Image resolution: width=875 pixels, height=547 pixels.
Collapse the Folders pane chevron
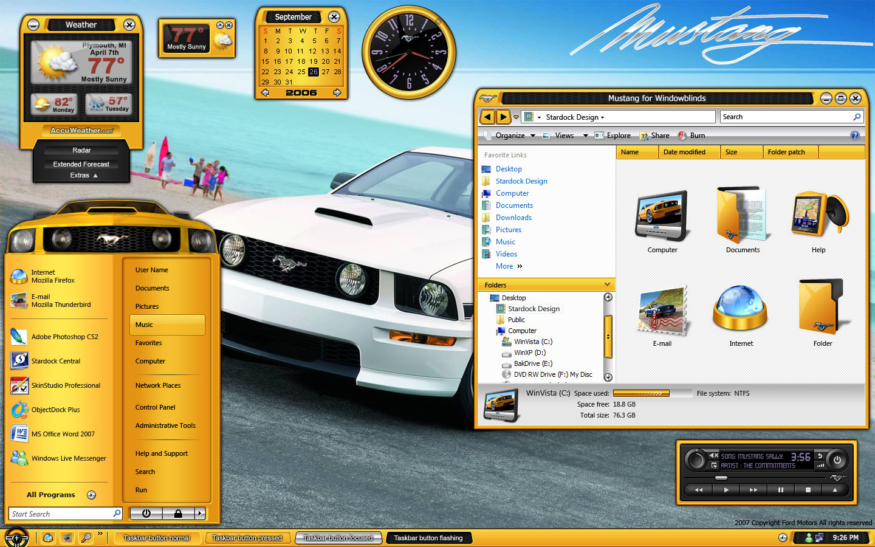pyautogui.click(x=607, y=284)
